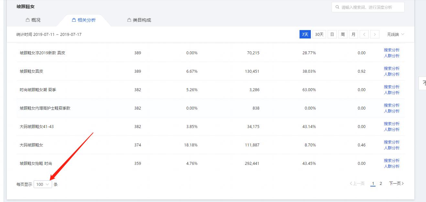Open 人群分析 for 大码坡跟鞋女
Viewport: 426px width, 202px height.
coord(391,148)
